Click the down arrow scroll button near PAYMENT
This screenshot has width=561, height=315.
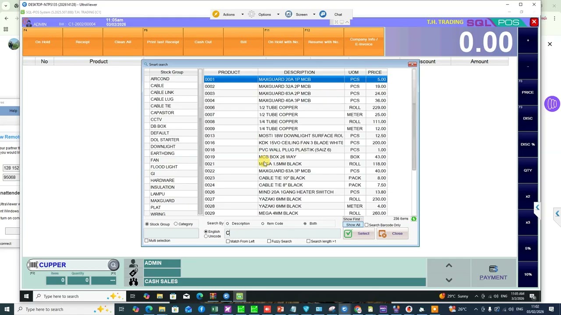click(449, 280)
